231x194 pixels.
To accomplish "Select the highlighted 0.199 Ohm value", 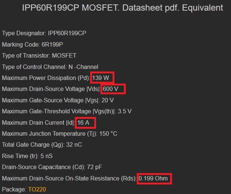I will (153, 179).
